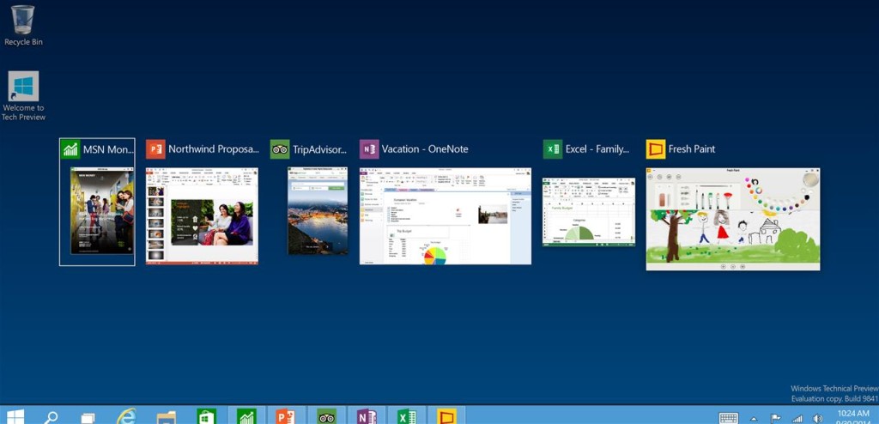Open File Explorer from the taskbar
Screen dimensions: 879x424
[x=166, y=417]
